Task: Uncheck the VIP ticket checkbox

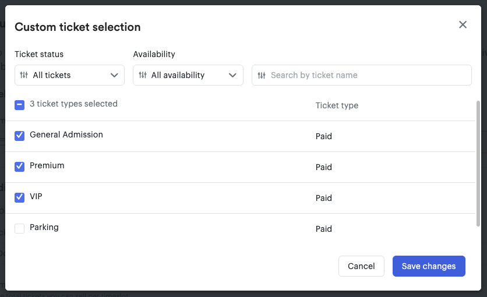Action: click(x=20, y=197)
